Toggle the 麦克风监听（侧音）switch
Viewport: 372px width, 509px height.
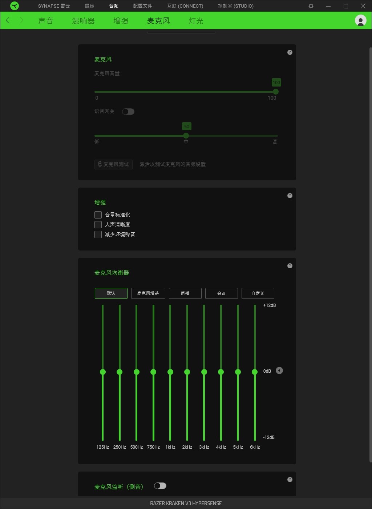(160, 486)
